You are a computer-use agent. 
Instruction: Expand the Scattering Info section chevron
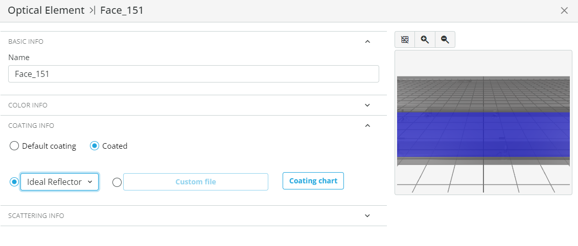point(367,215)
